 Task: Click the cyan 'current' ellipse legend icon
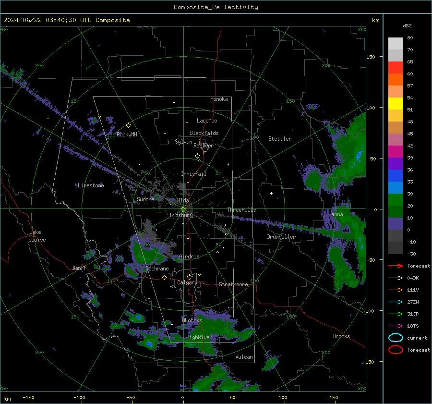[x=396, y=338]
